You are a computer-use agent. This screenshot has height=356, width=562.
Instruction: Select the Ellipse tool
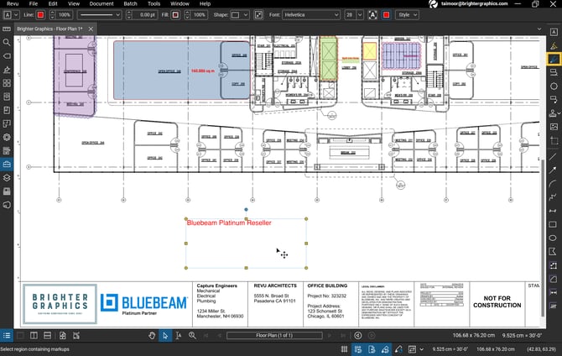tap(553, 238)
